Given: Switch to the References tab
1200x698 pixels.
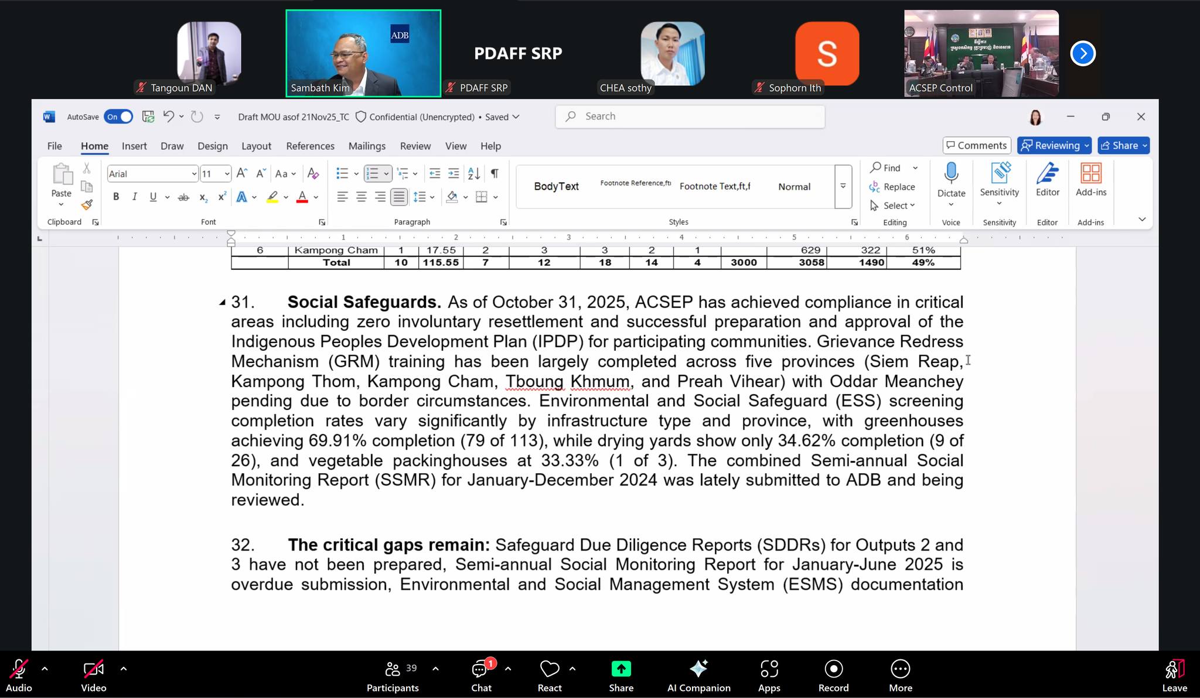Looking at the screenshot, I should point(310,146).
